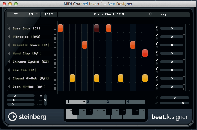The width and height of the screenshot is (197, 130).
Task: Preview the Vibraslap (A#2) lane speaker icon
Action: [x=9, y=37]
